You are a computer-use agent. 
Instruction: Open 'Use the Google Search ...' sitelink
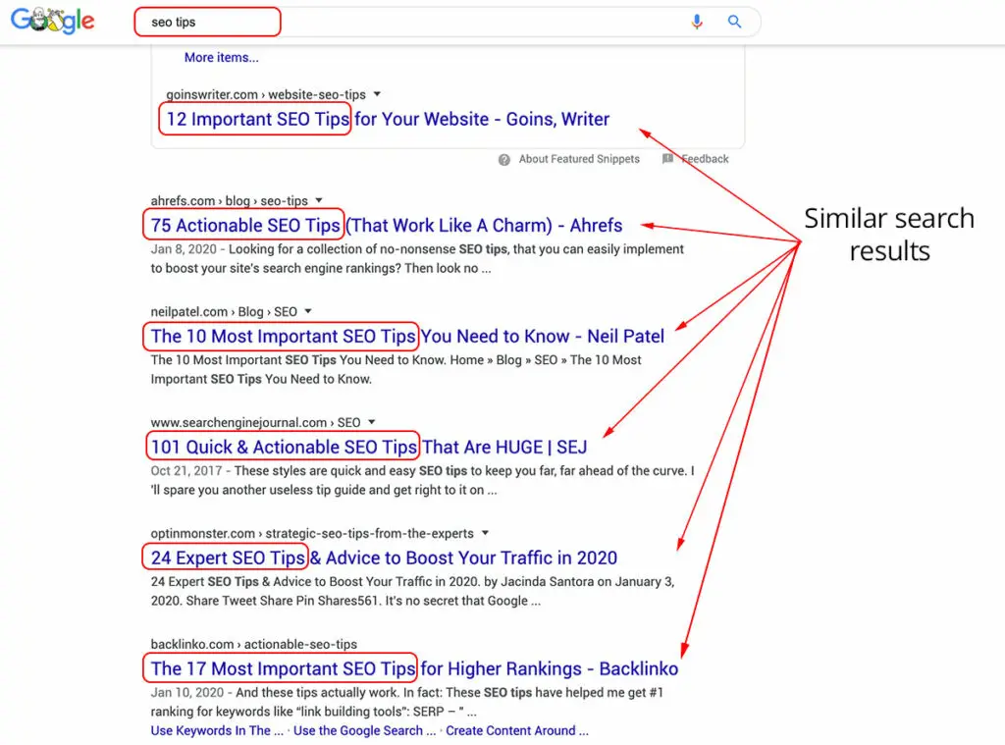(x=364, y=731)
